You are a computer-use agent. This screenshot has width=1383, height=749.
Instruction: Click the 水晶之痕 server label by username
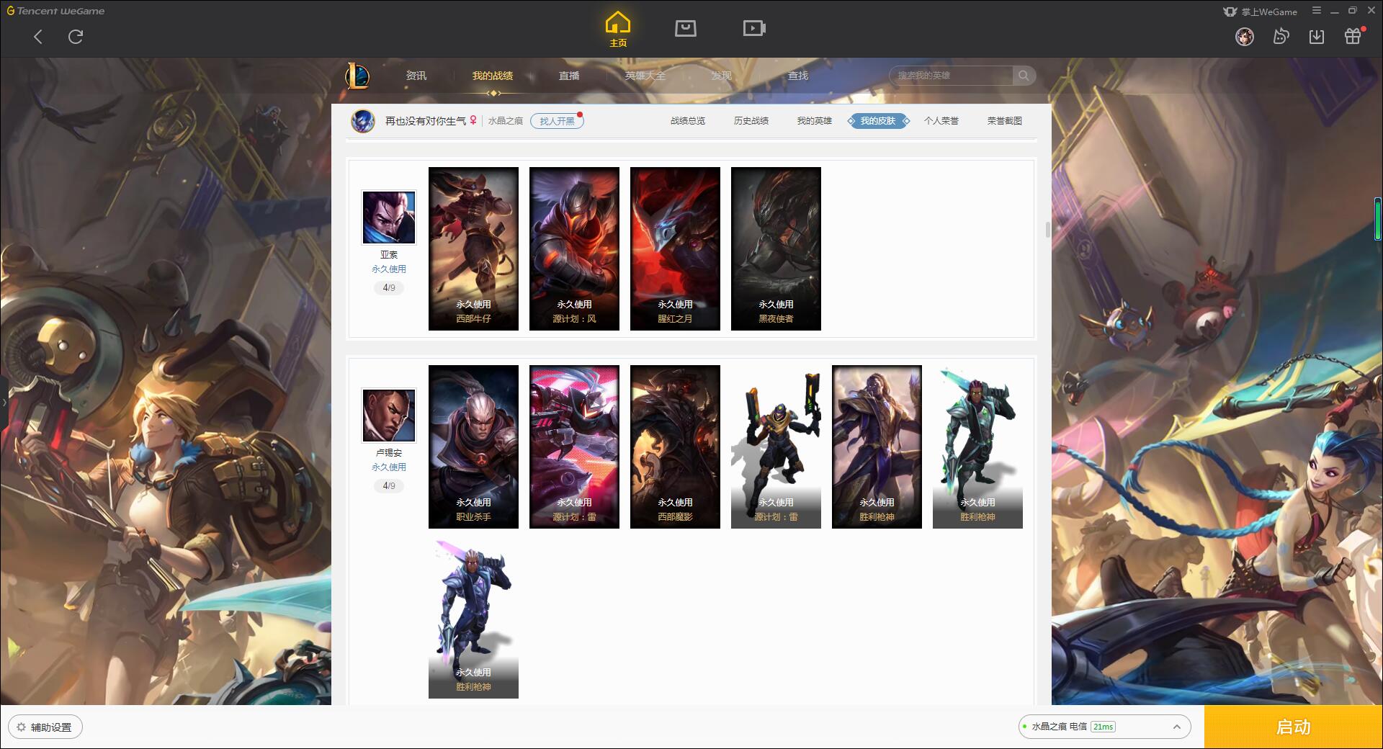coord(506,121)
